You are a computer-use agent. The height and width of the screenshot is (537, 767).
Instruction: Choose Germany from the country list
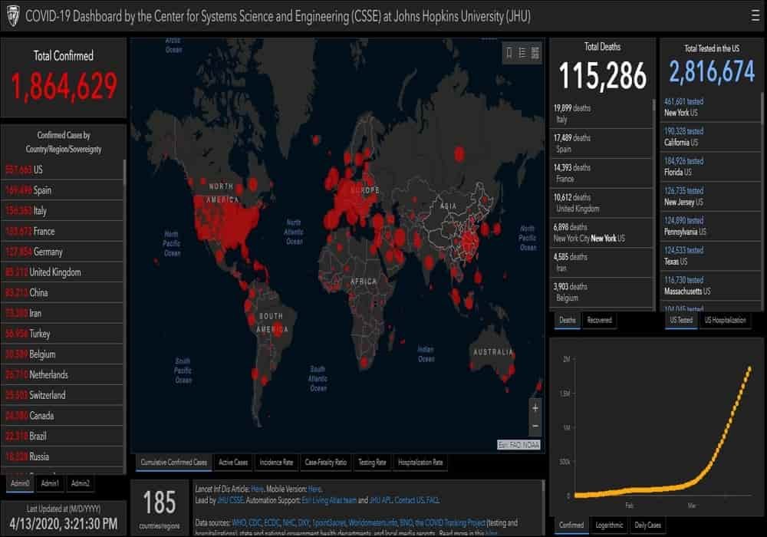pos(62,252)
